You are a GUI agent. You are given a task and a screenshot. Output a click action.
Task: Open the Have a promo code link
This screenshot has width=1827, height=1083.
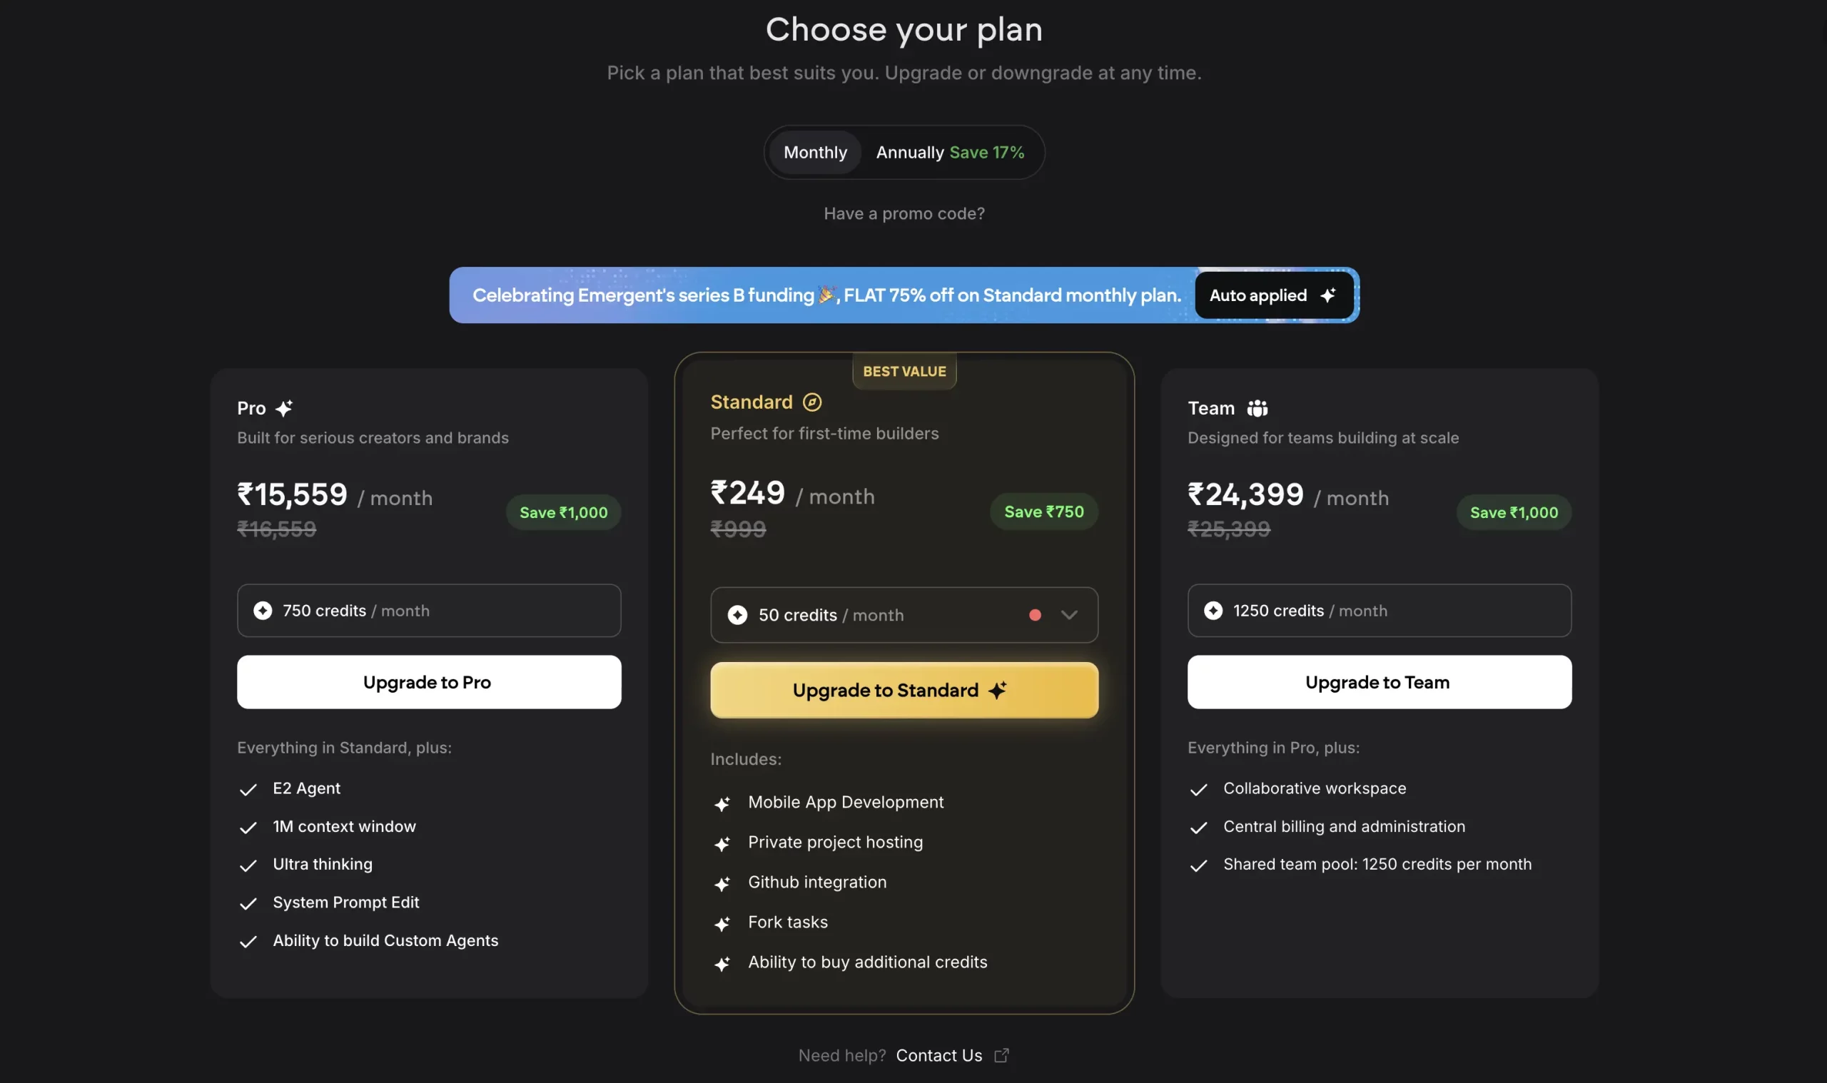(904, 213)
